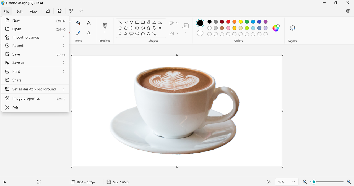Click the Undo arrow icon
Viewport: 354px width, 186px height.
point(71,11)
